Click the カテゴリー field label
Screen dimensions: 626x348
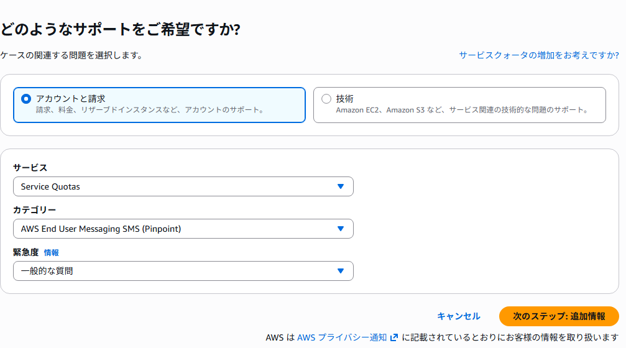pos(34,210)
